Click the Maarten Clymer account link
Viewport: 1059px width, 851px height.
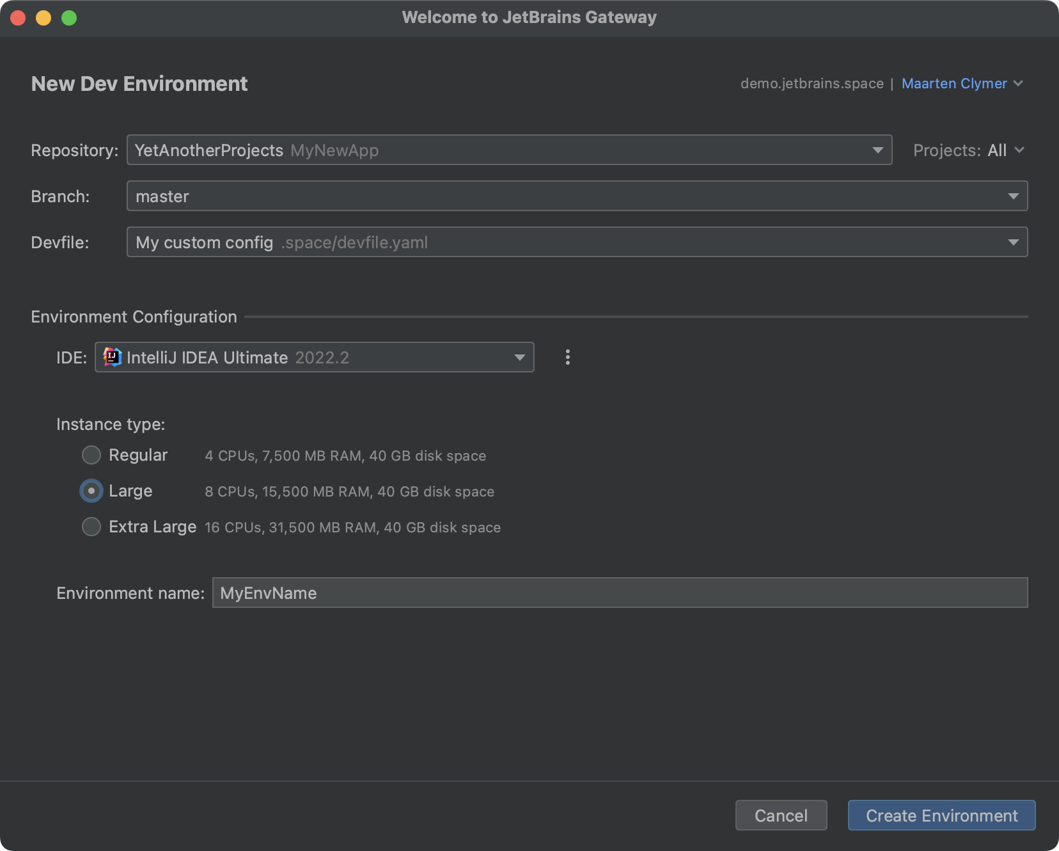[953, 83]
